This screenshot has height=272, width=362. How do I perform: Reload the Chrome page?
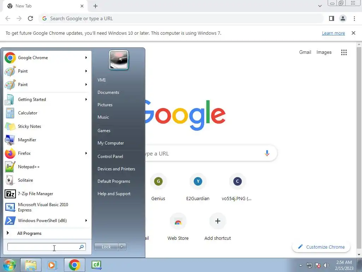30,18
